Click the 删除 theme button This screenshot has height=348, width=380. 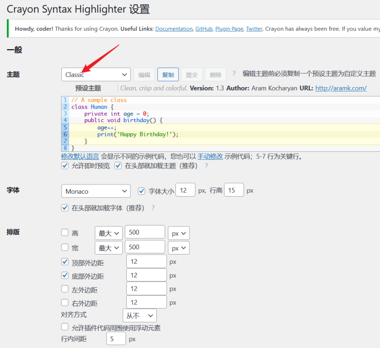(x=215, y=74)
